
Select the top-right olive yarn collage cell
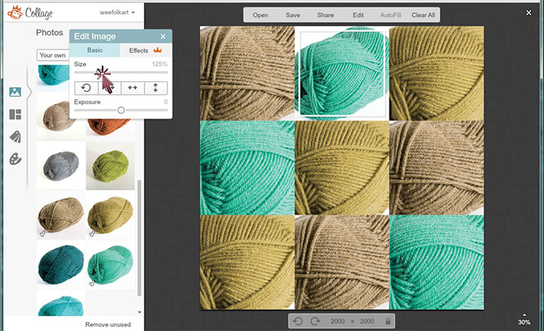click(437, 73)
